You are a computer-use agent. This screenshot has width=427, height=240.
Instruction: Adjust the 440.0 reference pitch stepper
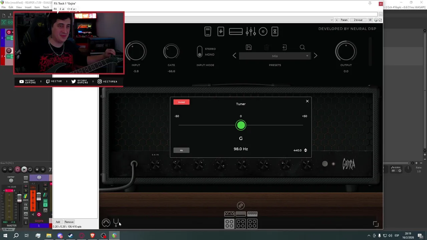305,150
